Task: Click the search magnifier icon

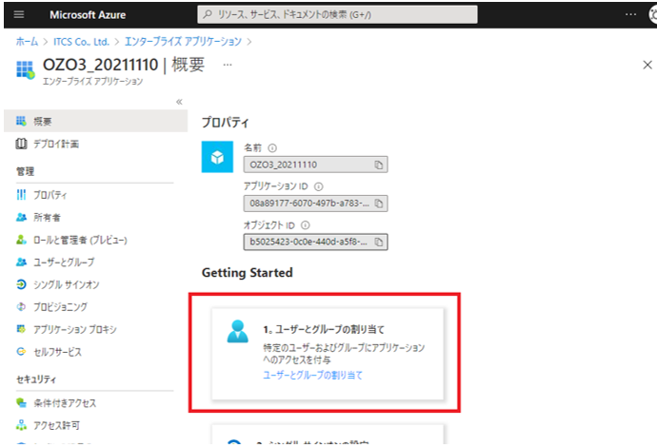Action: click(x=208, y=14)
